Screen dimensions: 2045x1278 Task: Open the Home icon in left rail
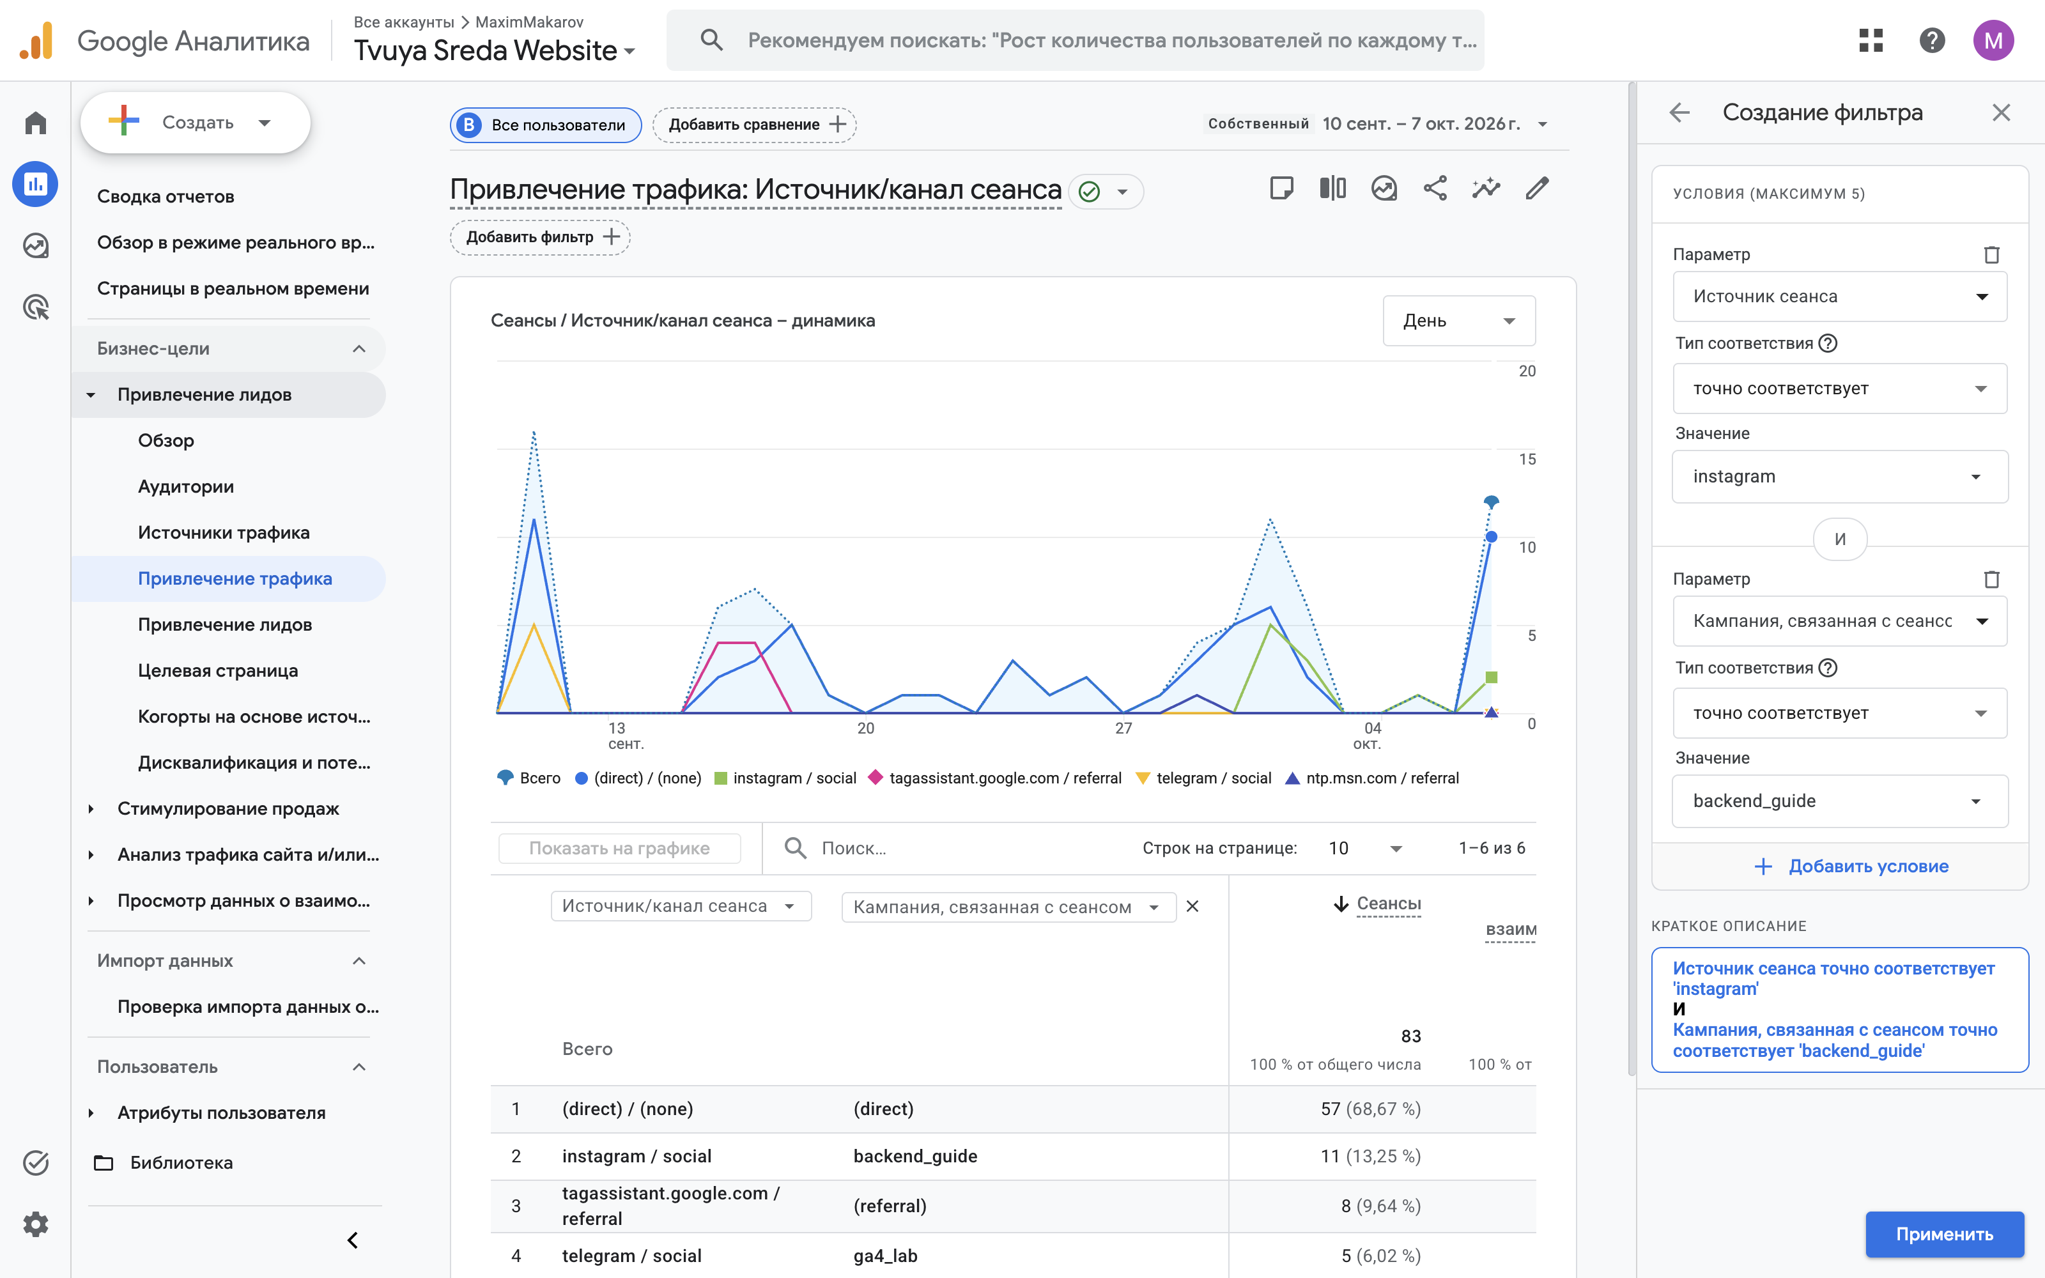pyautogui.click(x=36, y=123)
